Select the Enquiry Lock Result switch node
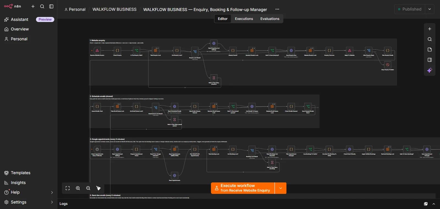The height and width of the screenshot is (209, 440). click(195, 51)
